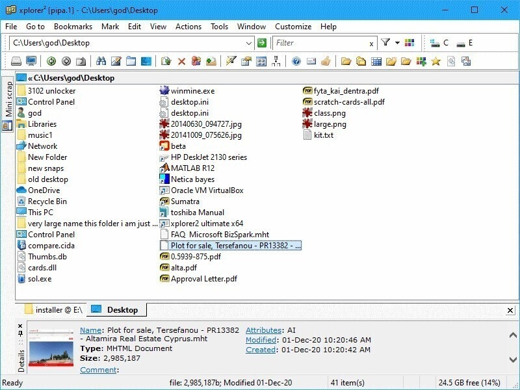
Task: Clear the Filter box with x button
Action: (x=371, y=44)
